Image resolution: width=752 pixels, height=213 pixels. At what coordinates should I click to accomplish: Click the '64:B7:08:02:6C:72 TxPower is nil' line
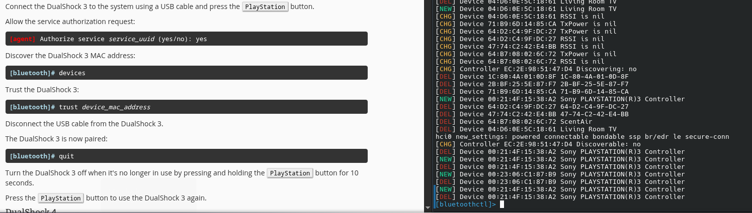(526, 54)
